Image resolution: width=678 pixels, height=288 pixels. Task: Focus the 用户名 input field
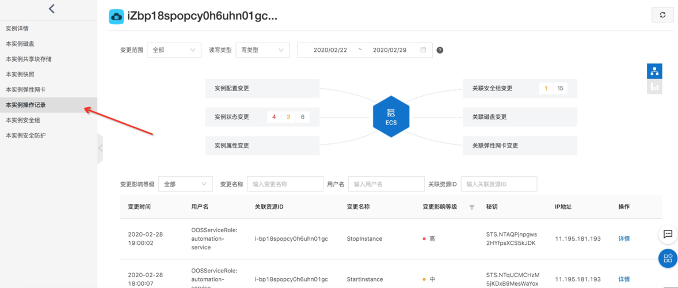(x=386, y=184)
